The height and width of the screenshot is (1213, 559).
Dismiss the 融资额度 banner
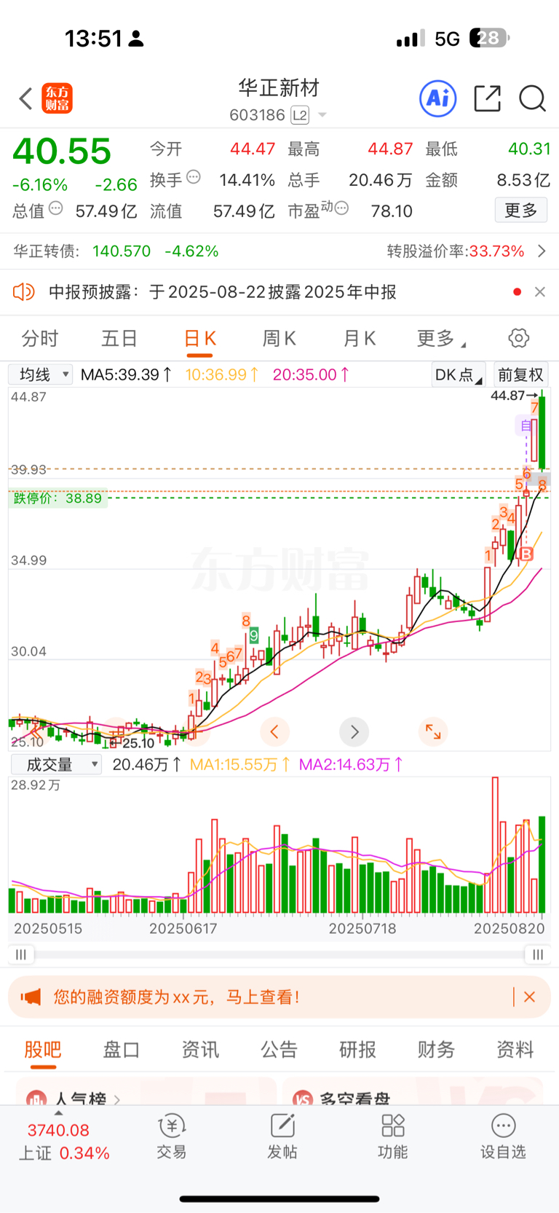pos(530,997)
